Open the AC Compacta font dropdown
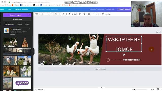Image resolution: width=162 pixels, height=91 pixels. 42,14
